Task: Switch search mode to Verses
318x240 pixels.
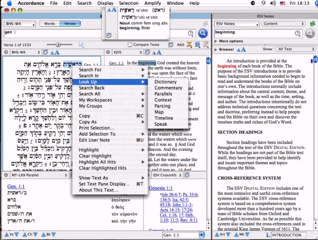Action: tap(70, 23)
